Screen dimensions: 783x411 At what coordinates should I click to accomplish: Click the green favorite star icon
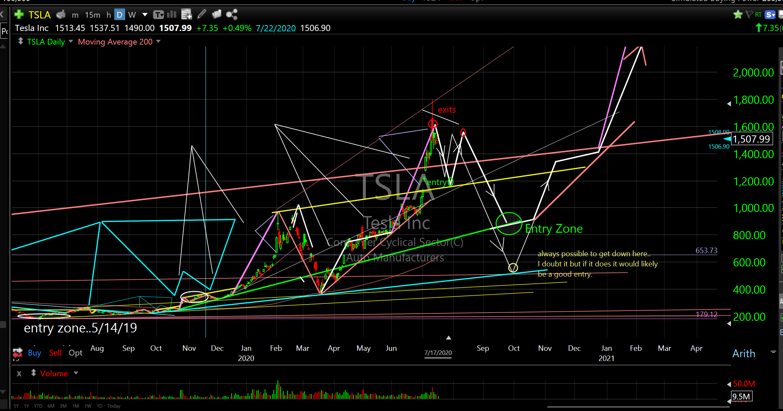738,15
